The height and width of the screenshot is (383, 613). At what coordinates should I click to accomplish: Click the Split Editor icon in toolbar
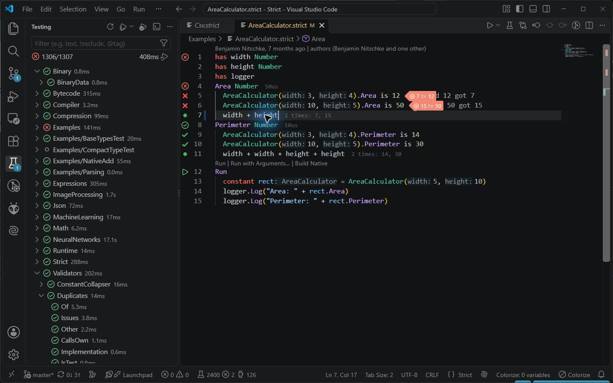click(589, 26)
